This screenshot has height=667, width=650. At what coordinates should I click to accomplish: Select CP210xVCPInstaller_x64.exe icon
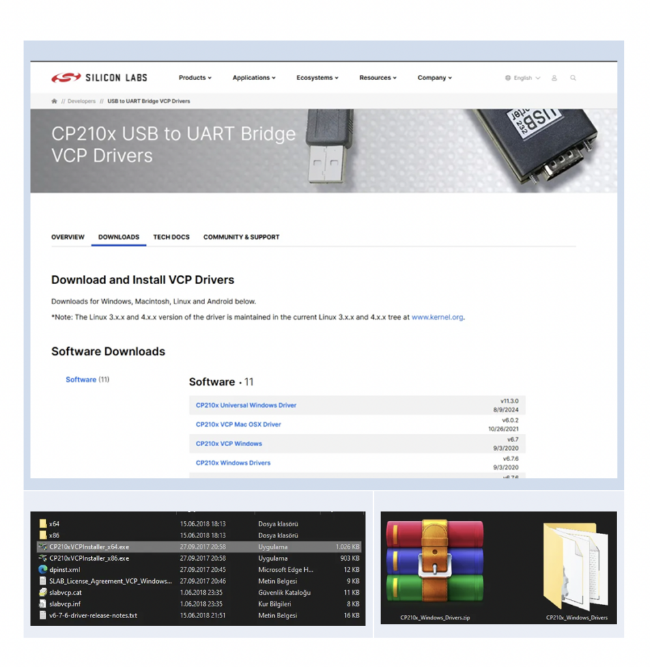coord(42,546)
